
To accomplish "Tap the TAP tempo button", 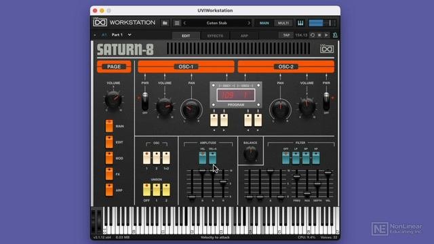I will click(286, 35).
